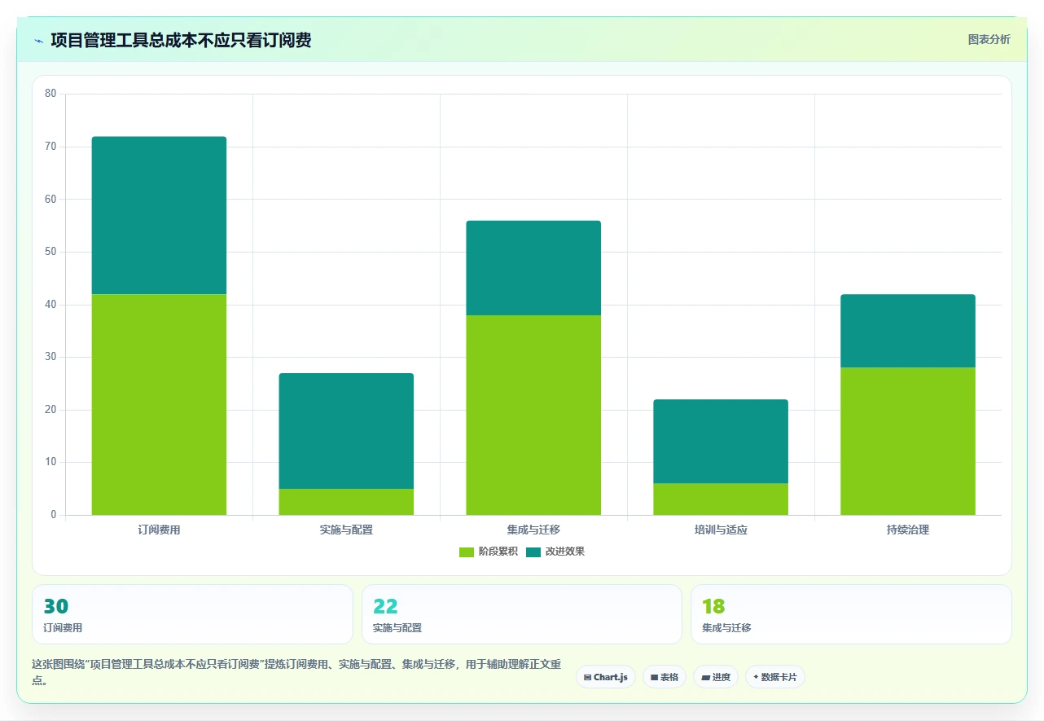Click the y-axis value 80
Screen dimensions: 1044x721
coord(50,94)
